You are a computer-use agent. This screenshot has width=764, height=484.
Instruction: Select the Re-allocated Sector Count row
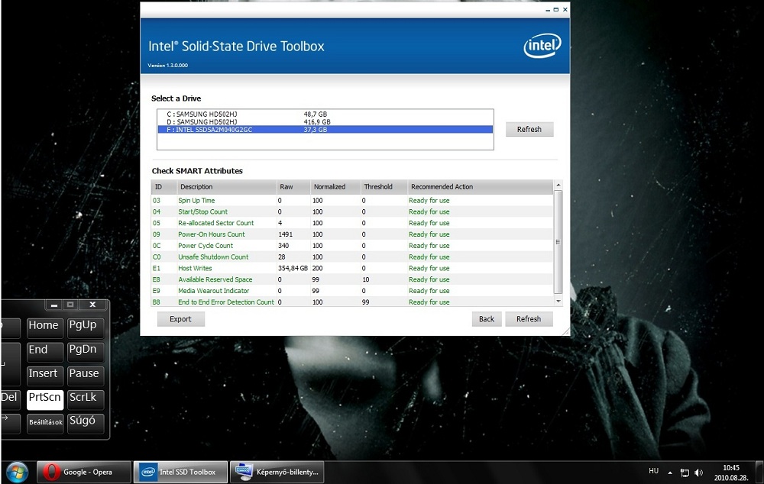pyautogui.click(x=352, y=223)
